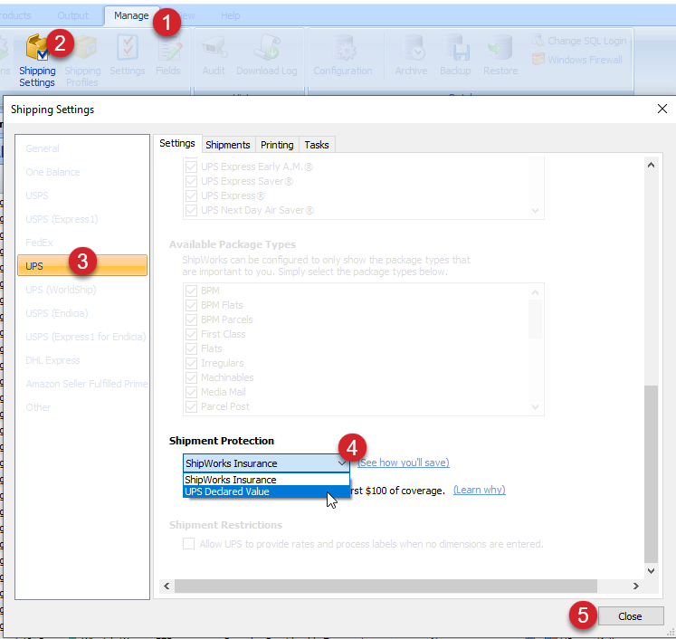Image resolution: width=676 pixels, height=639 pixels.
Task: Switch to the Manage ribbon tab
Action: [x=131, y=15]
